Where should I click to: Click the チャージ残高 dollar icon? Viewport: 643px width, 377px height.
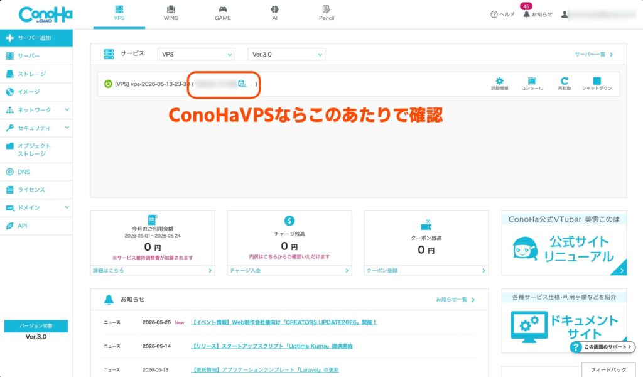(x=289, y=221)
